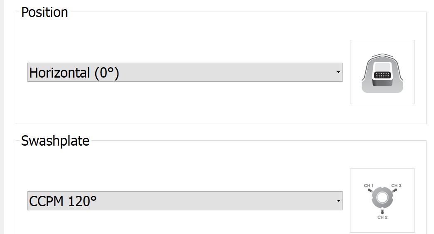Click the Horizontal (0°) text
The height and width of the screenshot is (234, 434).
[74, 73]
